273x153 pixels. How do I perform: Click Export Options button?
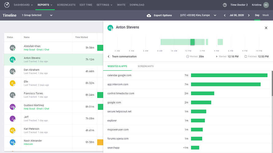163,15
